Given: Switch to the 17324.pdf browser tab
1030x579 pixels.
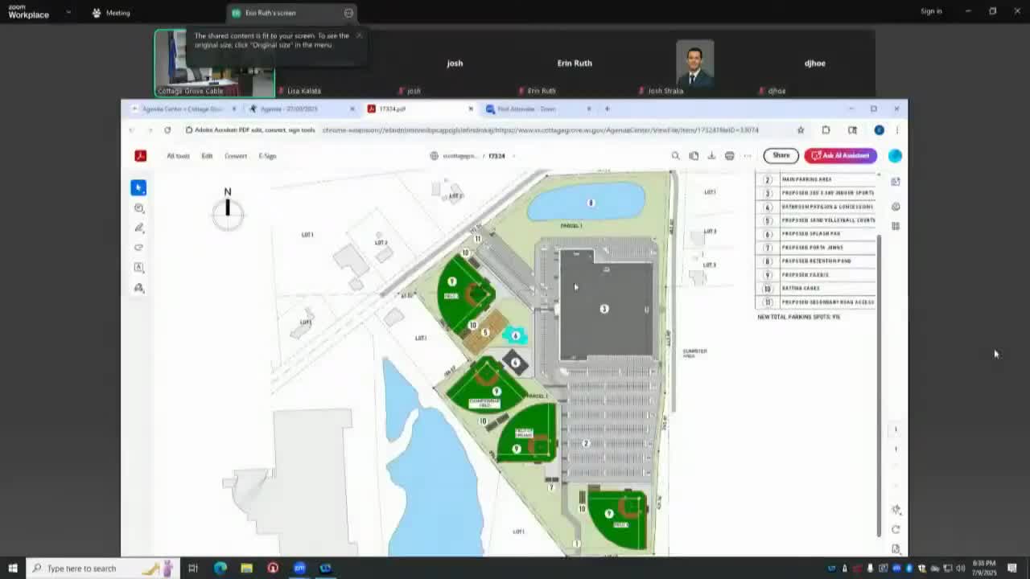Looking at the screenshot, I should click(418, 109).
